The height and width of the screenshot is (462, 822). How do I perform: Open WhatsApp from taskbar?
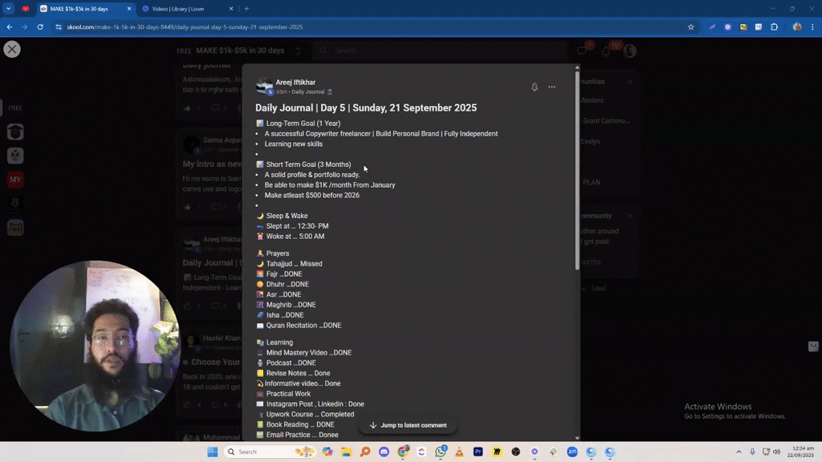pyautogui.click(x=441, y=452)
